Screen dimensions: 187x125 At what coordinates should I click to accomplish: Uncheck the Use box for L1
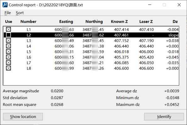click(8, 29)
